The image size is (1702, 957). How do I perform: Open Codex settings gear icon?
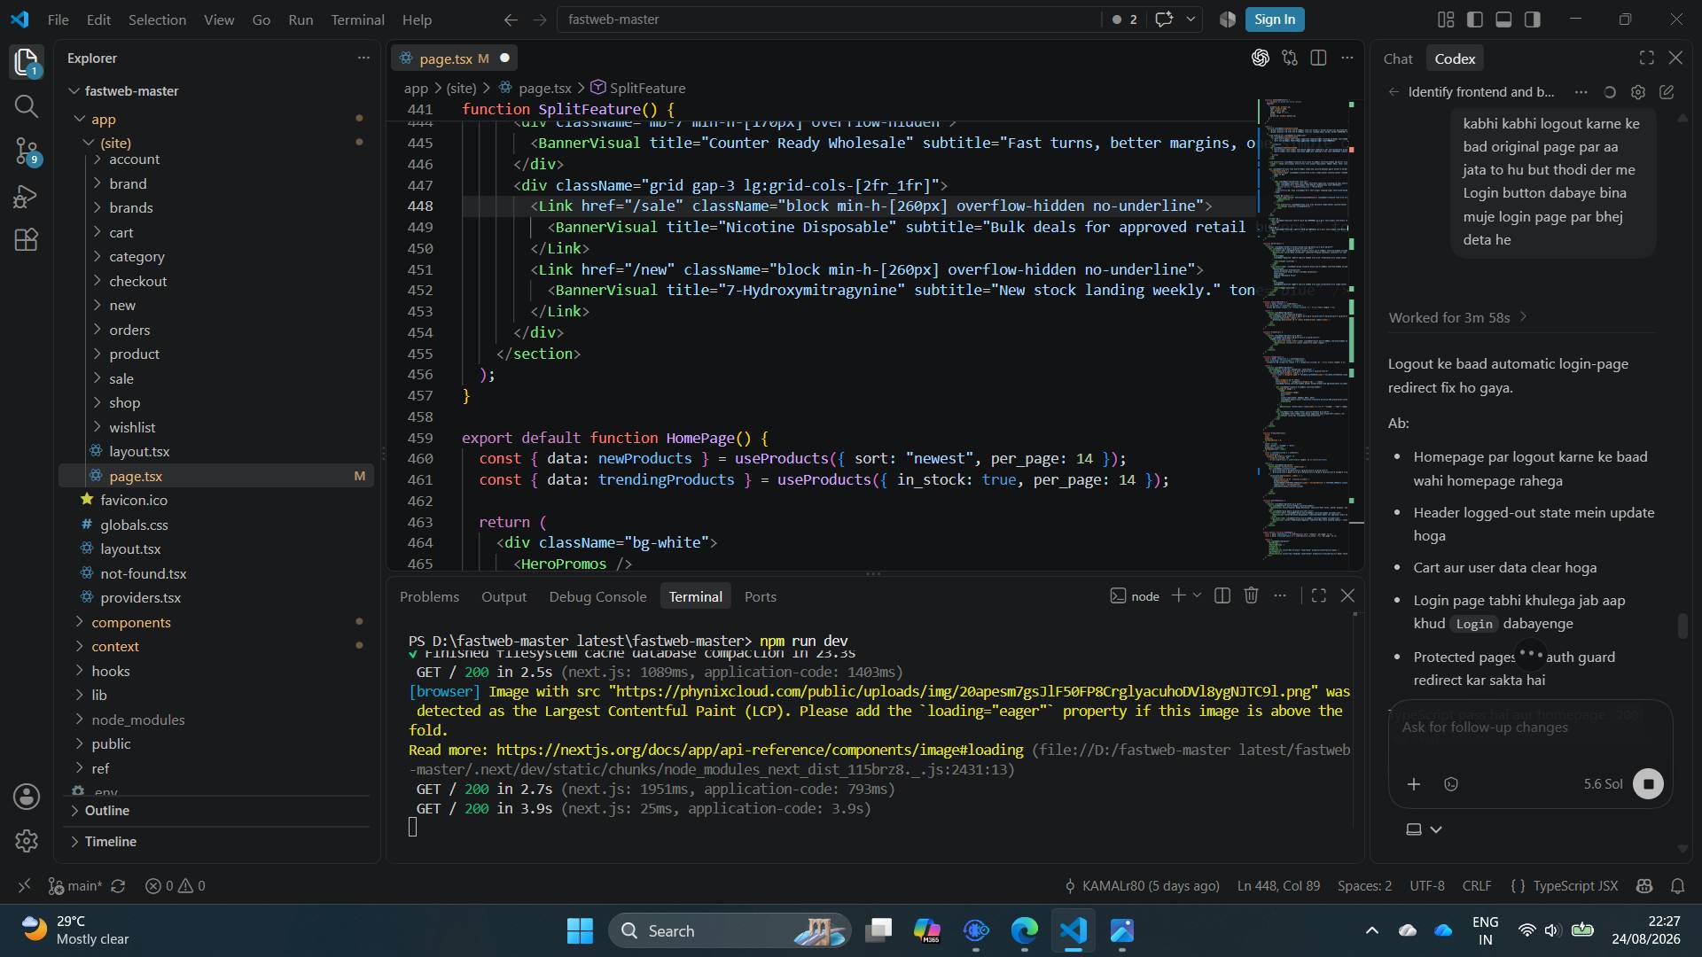coord(1638,92)
